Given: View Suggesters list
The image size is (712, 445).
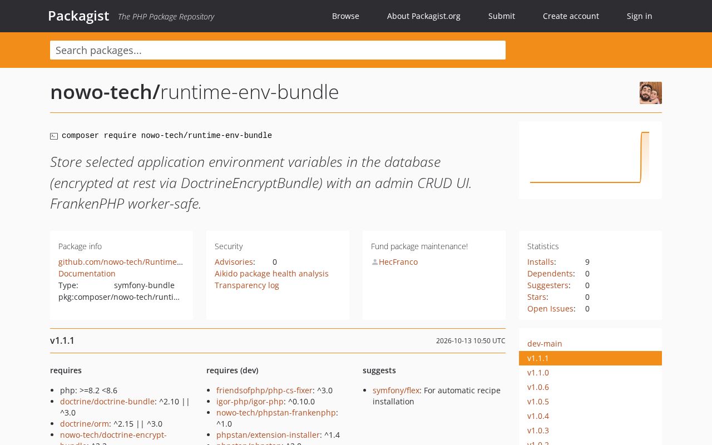Looking at the screenshot, I should tap(548, 285).
